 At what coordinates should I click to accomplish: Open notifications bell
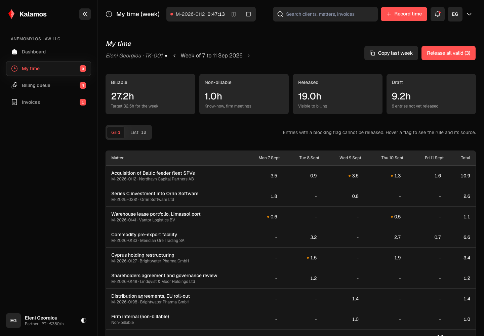(438, 14)
